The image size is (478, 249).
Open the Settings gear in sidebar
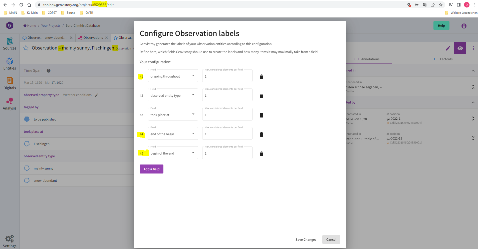[x=10, y=241]
